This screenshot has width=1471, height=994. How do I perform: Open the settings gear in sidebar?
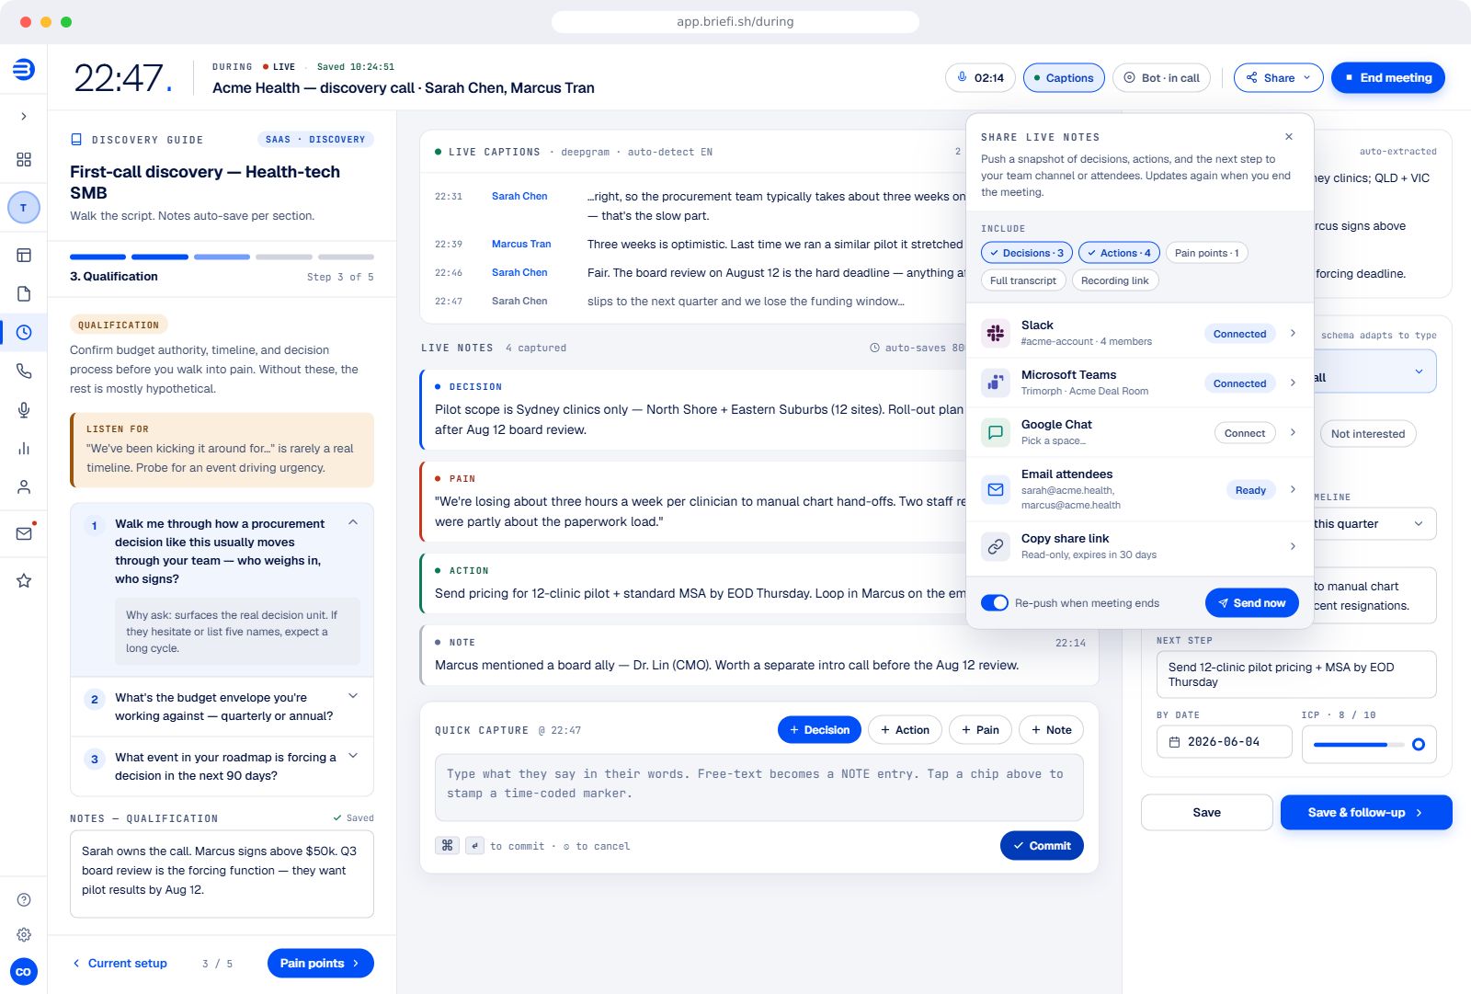pos(24,935)
